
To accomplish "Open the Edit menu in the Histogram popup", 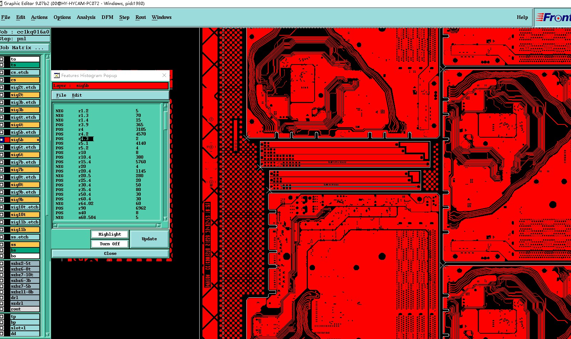I will (77, 95).
